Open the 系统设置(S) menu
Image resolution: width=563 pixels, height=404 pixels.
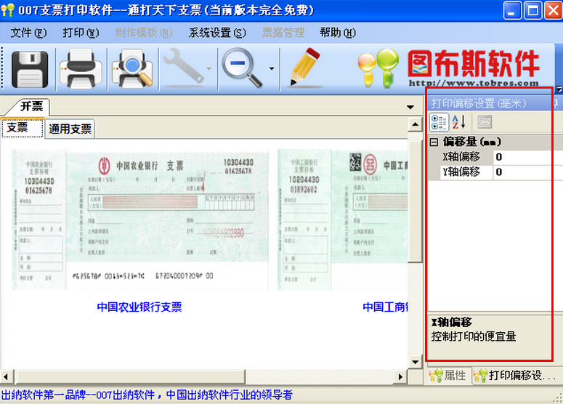click(x=218, y=33)
